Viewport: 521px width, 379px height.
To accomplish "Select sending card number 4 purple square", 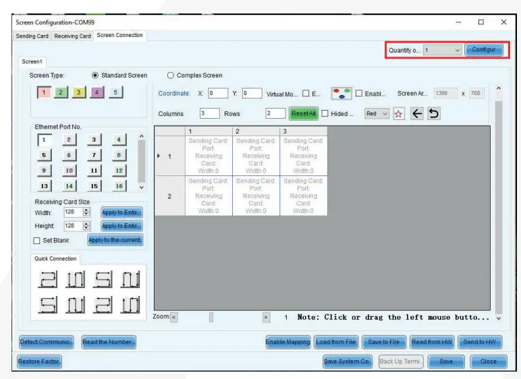I will (97, 92).
